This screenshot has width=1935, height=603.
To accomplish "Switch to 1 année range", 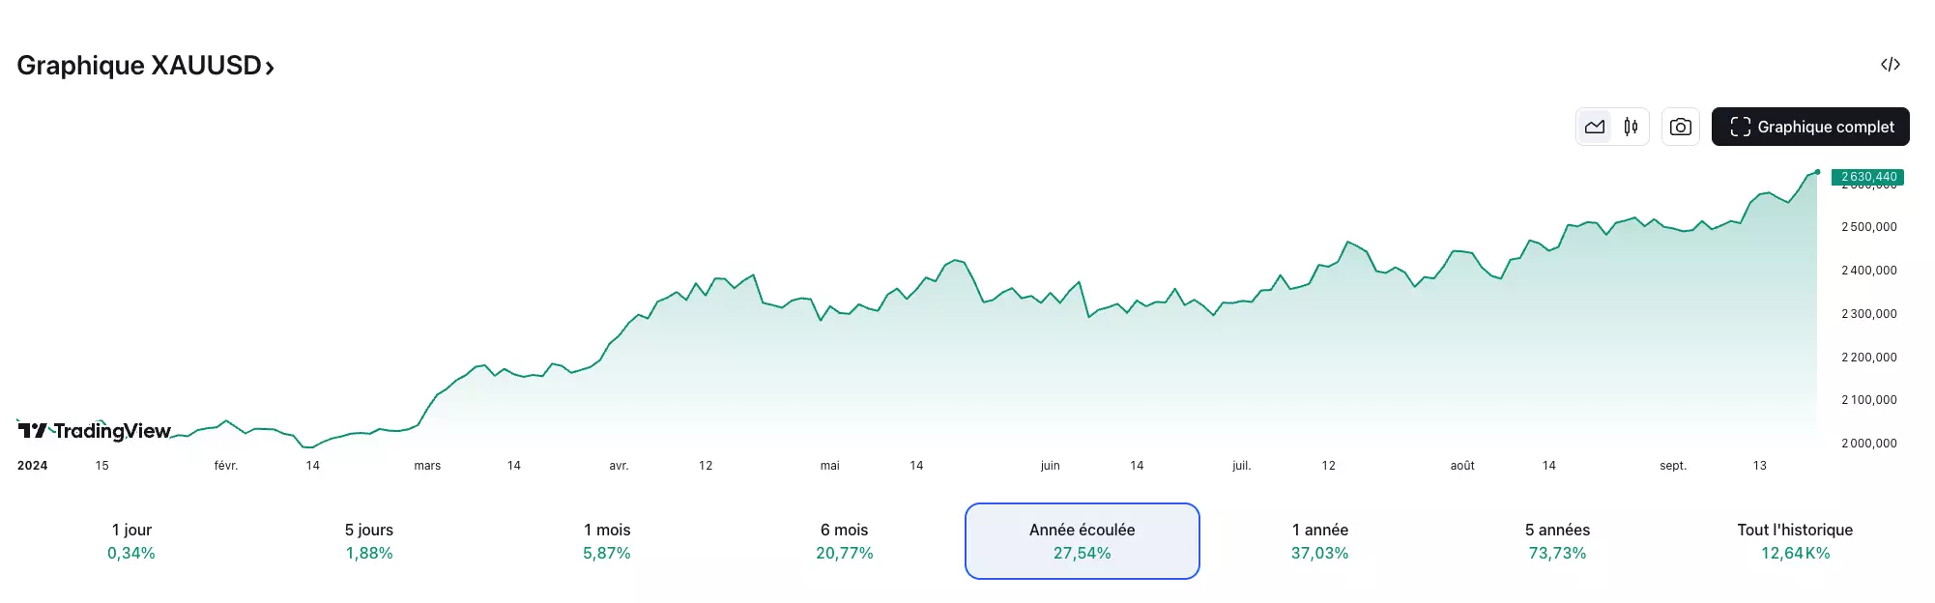I will tap(1320, 541).
